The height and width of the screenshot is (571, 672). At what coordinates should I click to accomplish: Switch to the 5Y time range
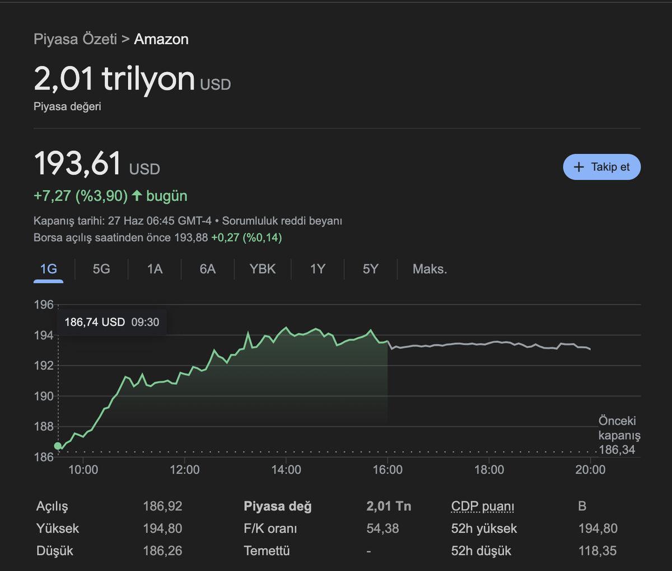pos(370,269)
